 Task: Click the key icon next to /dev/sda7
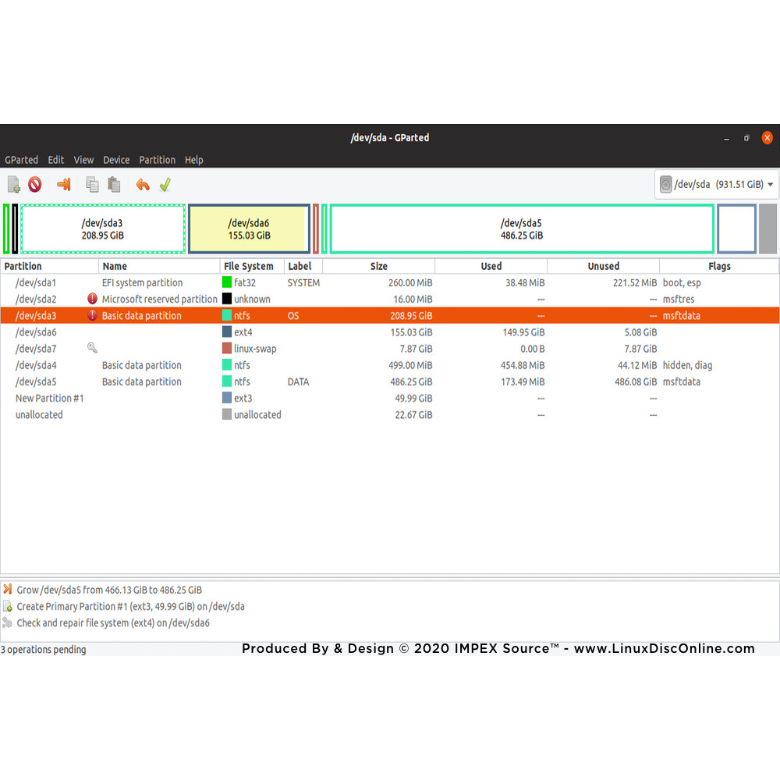pos(92,348)
